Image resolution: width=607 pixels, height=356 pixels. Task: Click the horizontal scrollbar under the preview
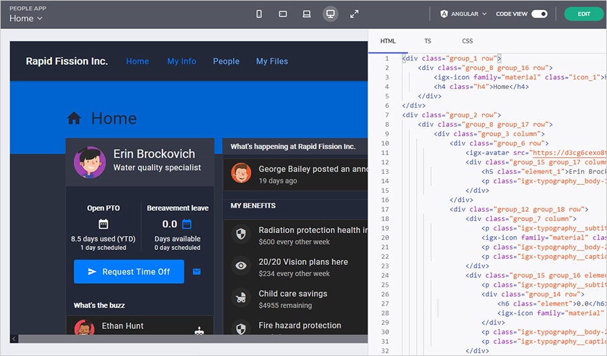[x=193, y=339]
